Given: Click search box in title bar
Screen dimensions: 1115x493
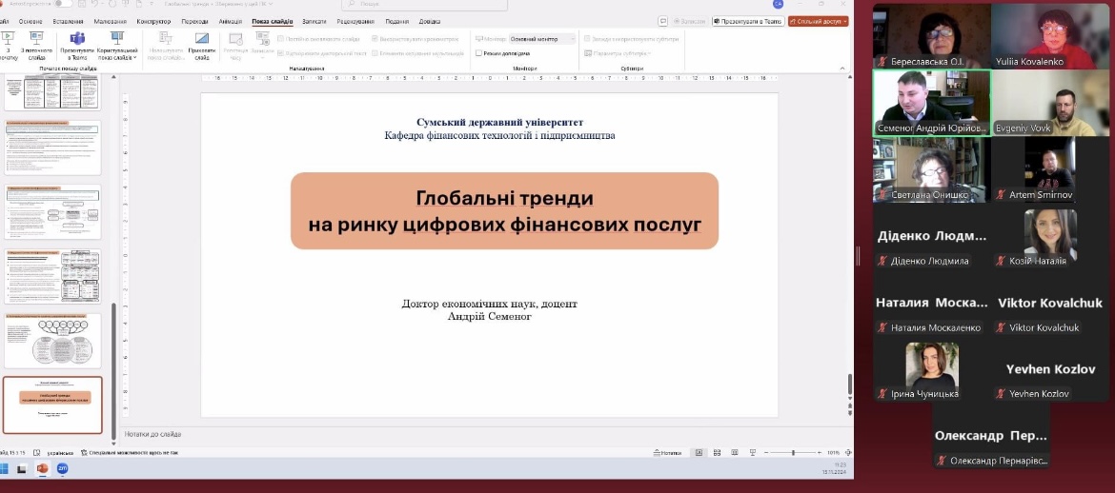Looking at the screenshot, I should click(424, 4).
